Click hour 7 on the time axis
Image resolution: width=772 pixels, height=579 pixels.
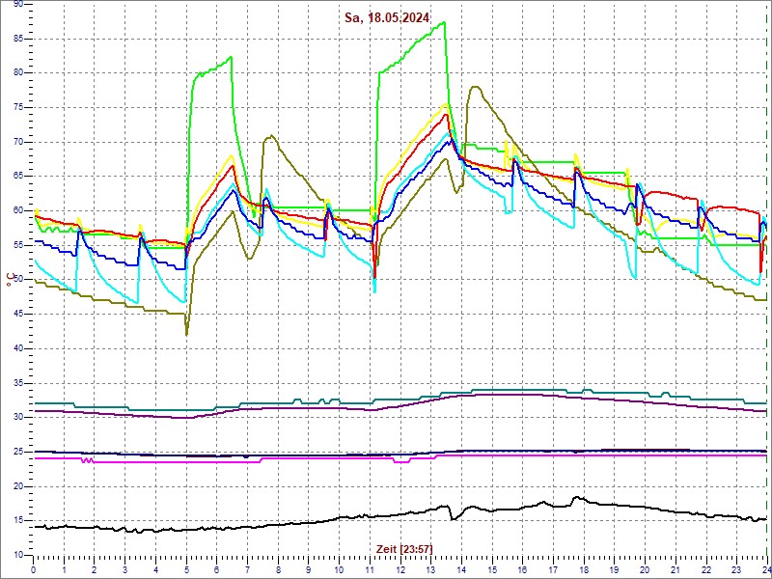coord(247,569)
